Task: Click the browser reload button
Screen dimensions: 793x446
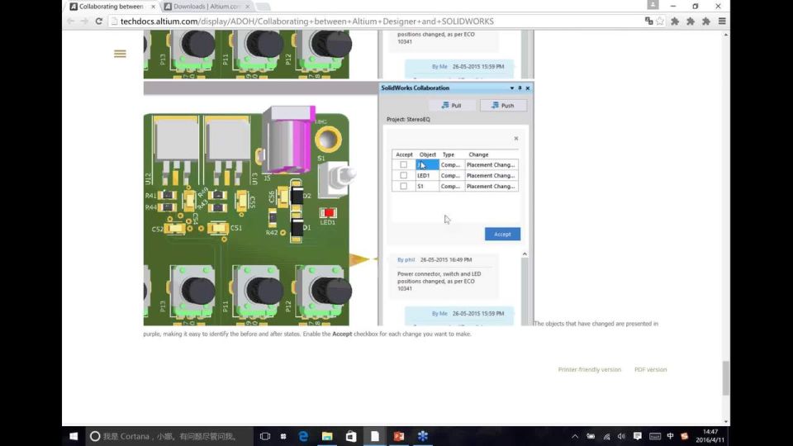Action: tap(98, 21)
